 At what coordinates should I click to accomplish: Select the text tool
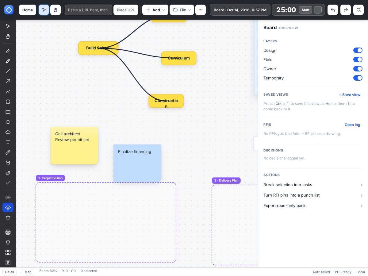[8, 142]
